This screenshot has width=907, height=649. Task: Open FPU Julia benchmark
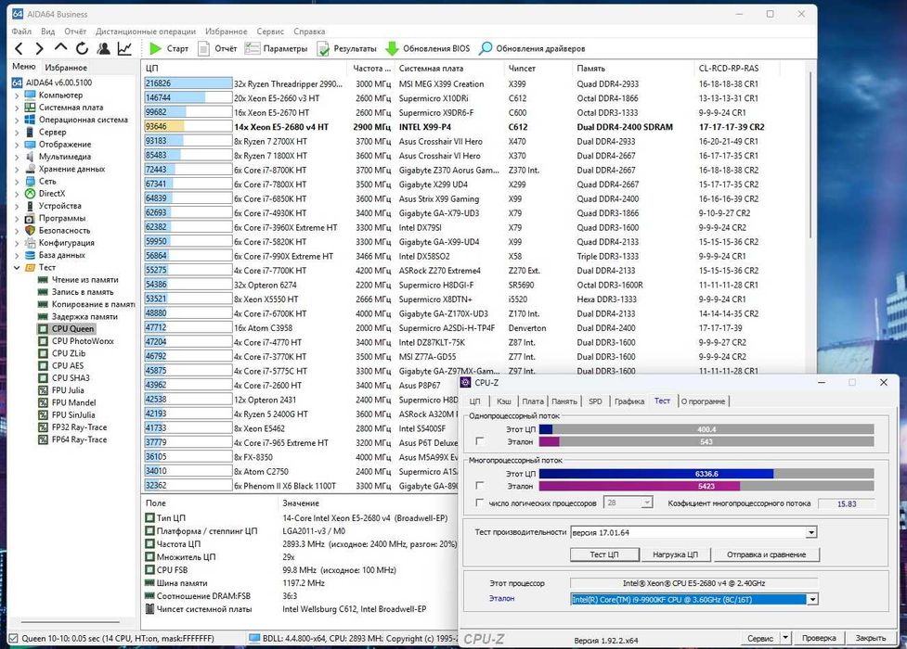coord(68,390)
